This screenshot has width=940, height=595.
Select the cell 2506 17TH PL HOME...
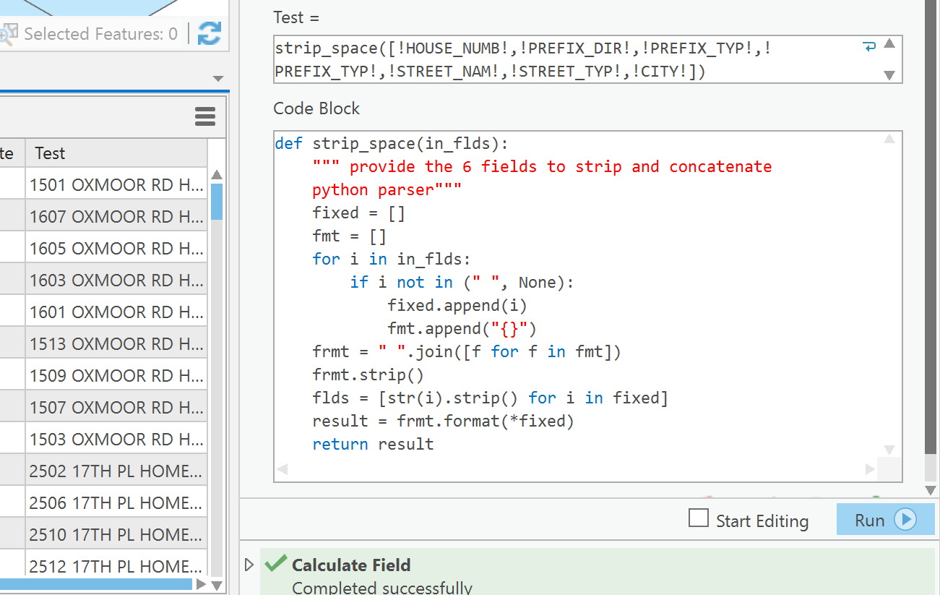[116, 503]
